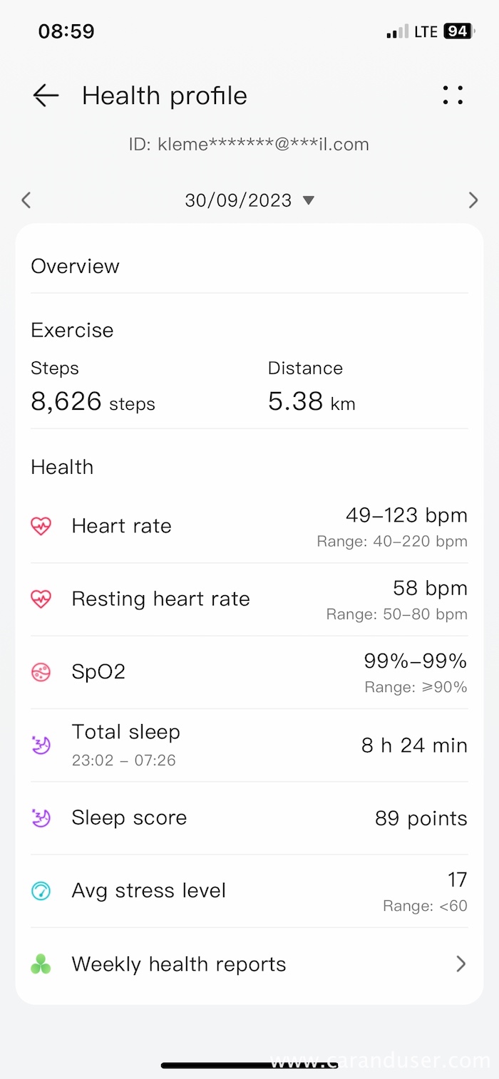
Task: Tap the Heart rate heart icon
Action: (41, 527)
